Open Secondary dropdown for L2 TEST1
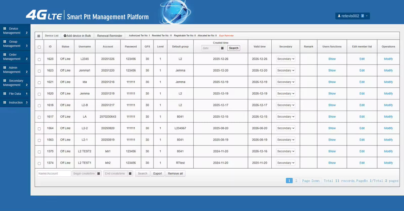The width and height of the screenshot is (404, 211). (286, 163)
